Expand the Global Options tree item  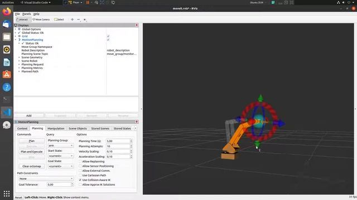click(16, 29)
